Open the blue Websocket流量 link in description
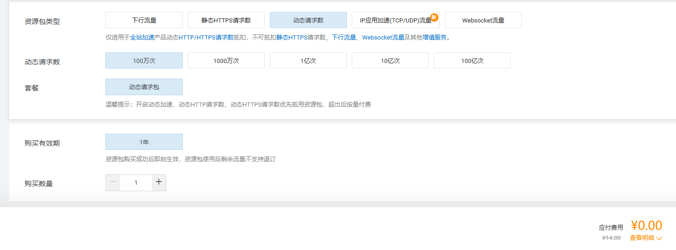Viewport: 676px width, 250px height. click(383, 38)
